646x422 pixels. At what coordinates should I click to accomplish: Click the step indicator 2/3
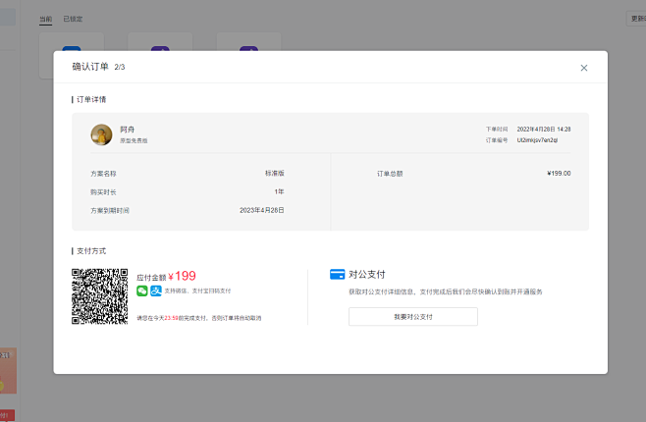point(120,67)
